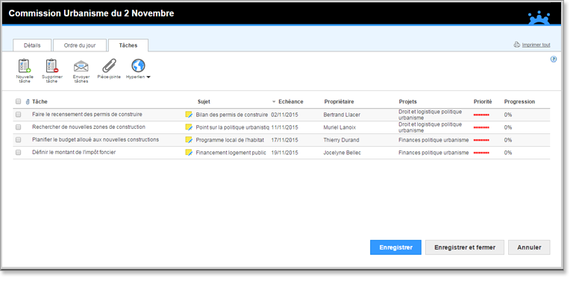Open task Planifier le budget alloué
Screen dimensions: 576x283
tap(96, 140)
